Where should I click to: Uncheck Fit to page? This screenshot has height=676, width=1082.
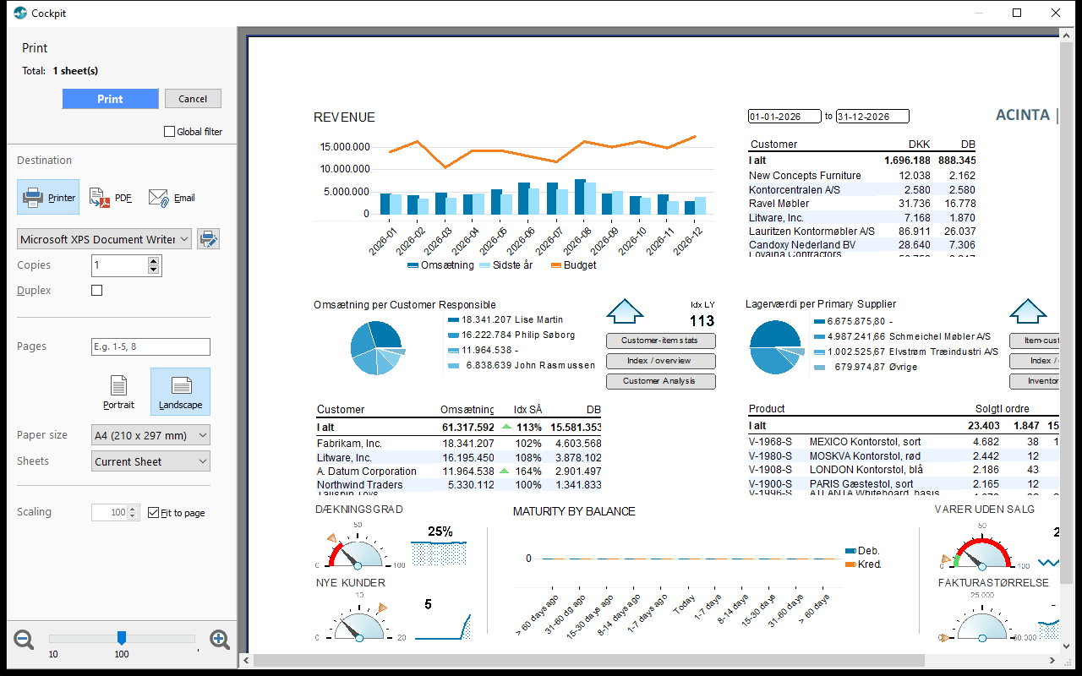[x=153, y=513]
